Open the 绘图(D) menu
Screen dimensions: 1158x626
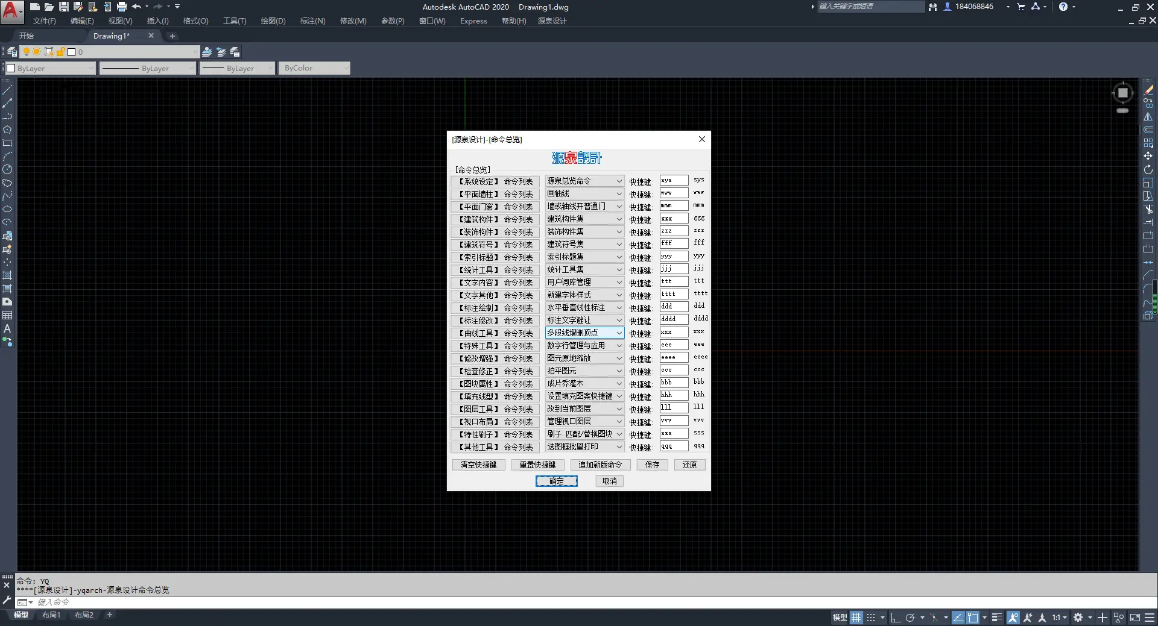tap(273, 20)
